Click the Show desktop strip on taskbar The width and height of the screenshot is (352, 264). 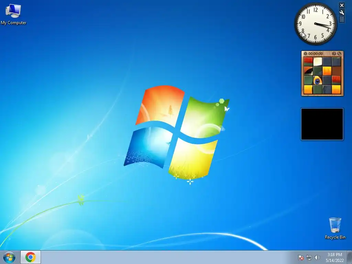coord(350,257)
